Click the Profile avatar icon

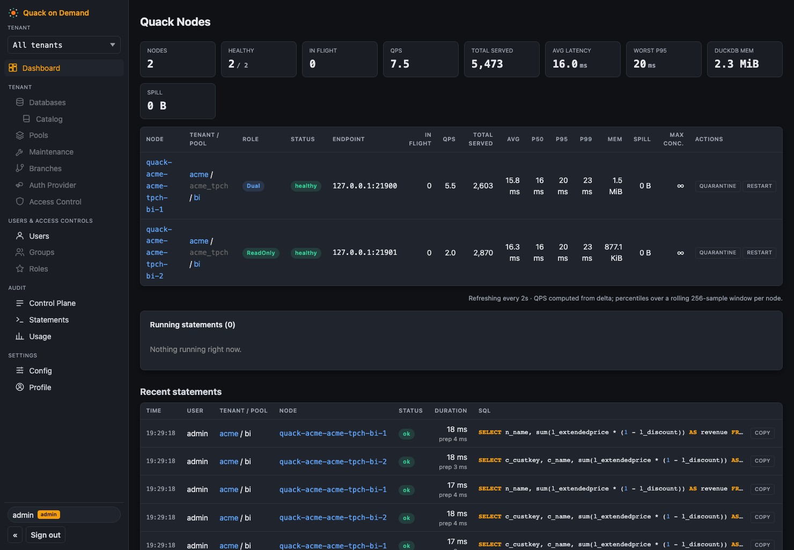click(x=20, y=387)
